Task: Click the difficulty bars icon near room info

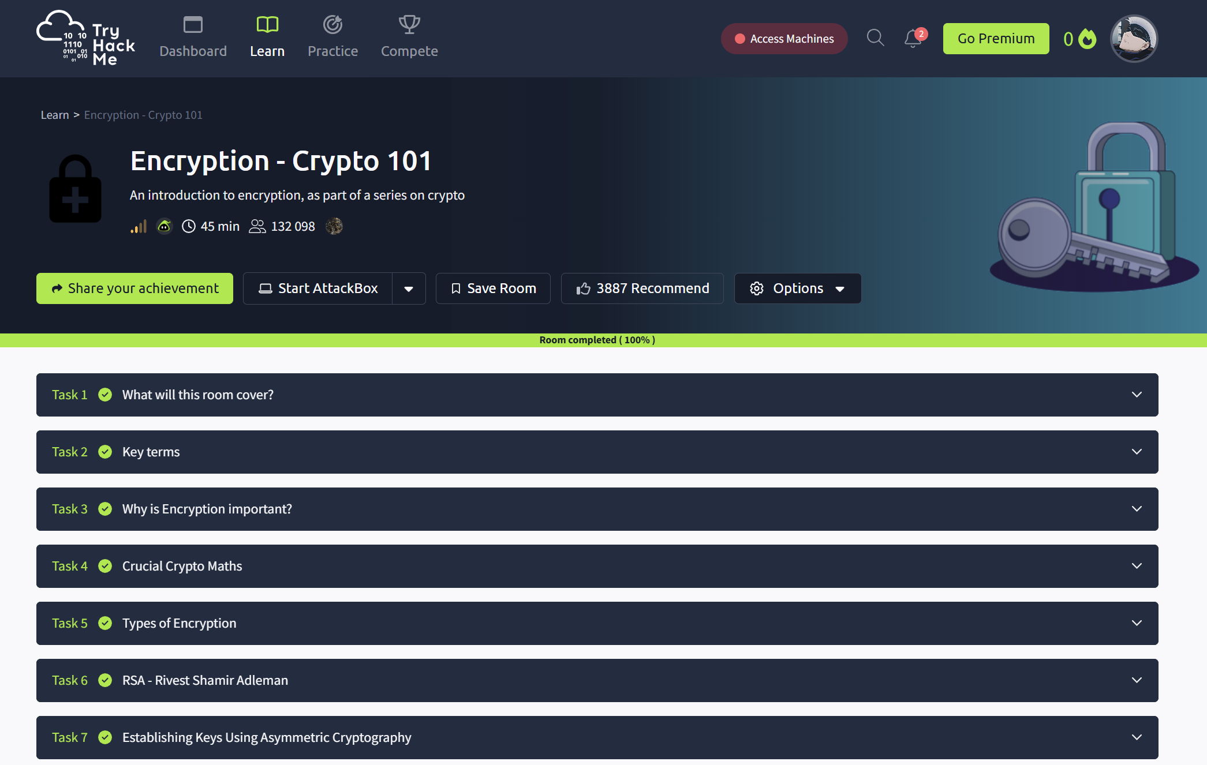Action: (138, 226)
